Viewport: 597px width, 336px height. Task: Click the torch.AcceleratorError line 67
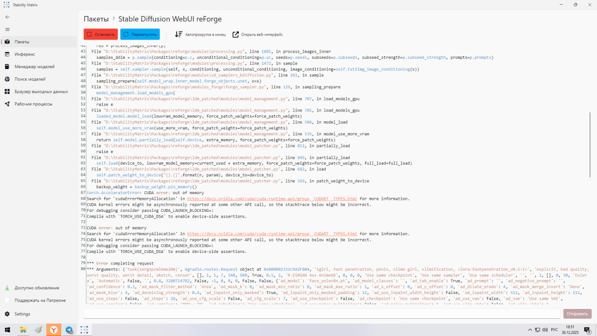tap(146, 193)
